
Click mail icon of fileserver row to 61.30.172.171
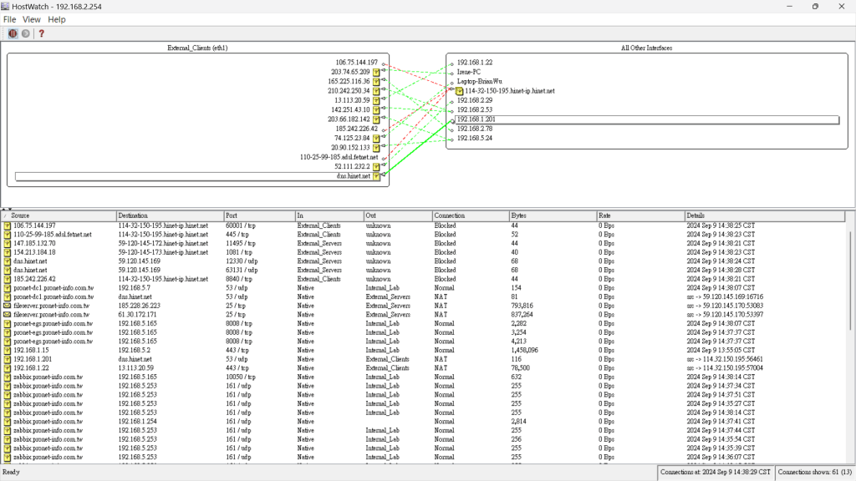7,315
